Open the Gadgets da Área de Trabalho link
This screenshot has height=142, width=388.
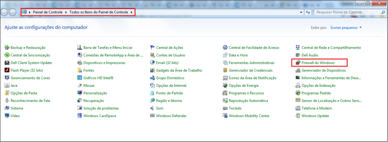179,70
